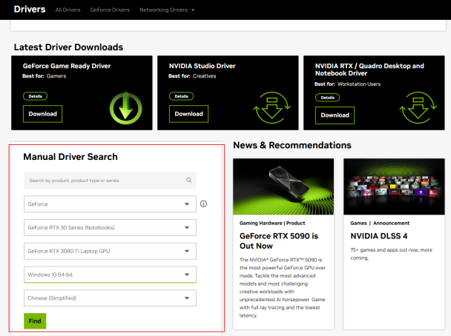
Task: View Details for NVIDIA Studio Driver
Action: [x=181, y=96]
